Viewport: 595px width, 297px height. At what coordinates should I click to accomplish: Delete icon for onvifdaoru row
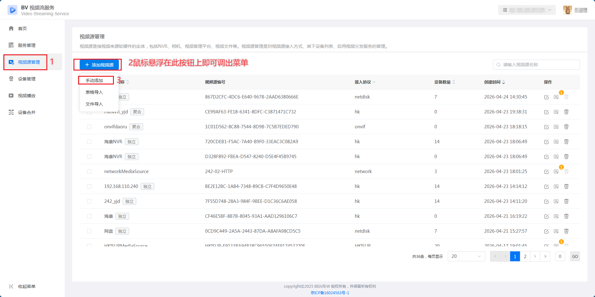tap(566, 127)
